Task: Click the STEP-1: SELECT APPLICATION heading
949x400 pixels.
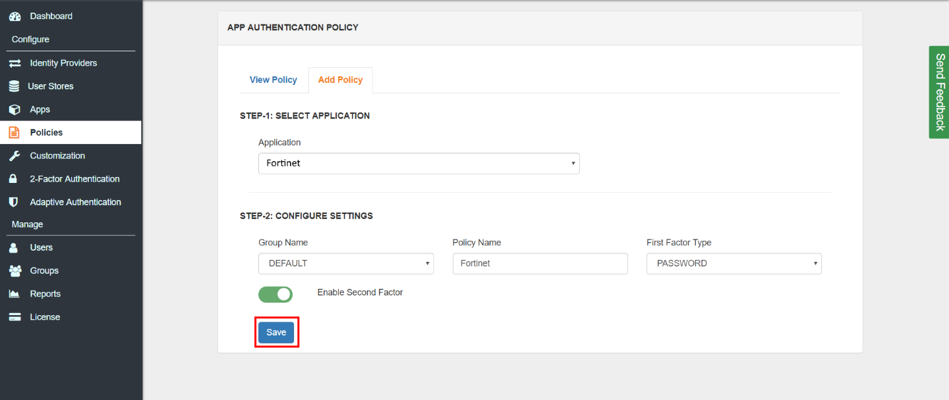Action: [304, 116]
